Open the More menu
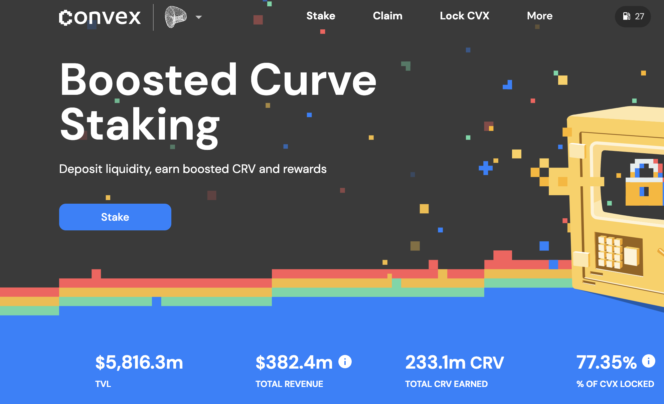This screenshot has height=404, width=664. click(x=540, y=16)
